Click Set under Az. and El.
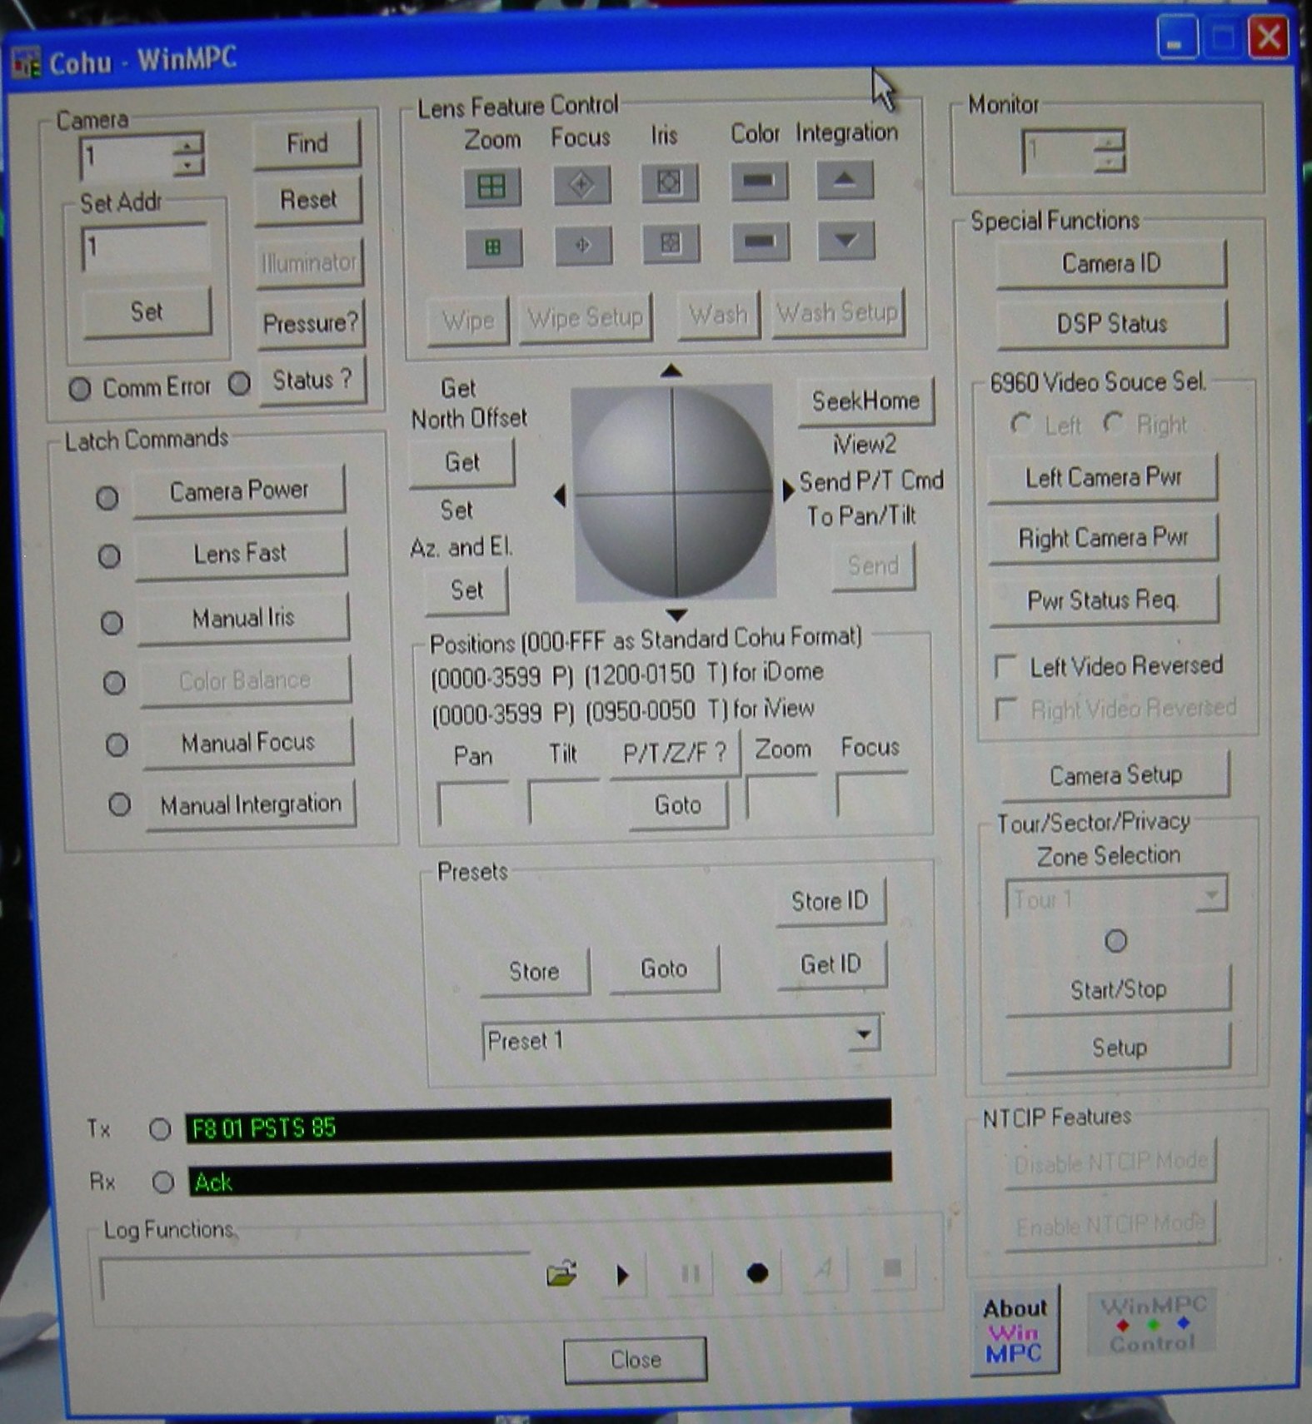1312x1424 pixels. (466, 590)
